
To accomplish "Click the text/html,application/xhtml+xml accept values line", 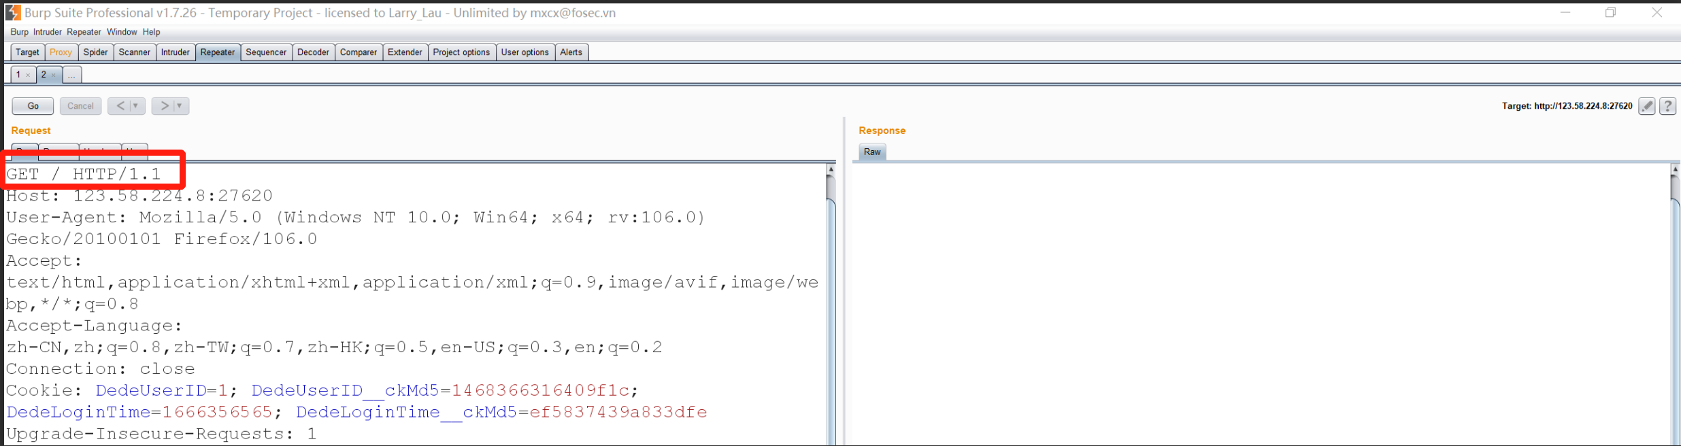I will point(412,283).
